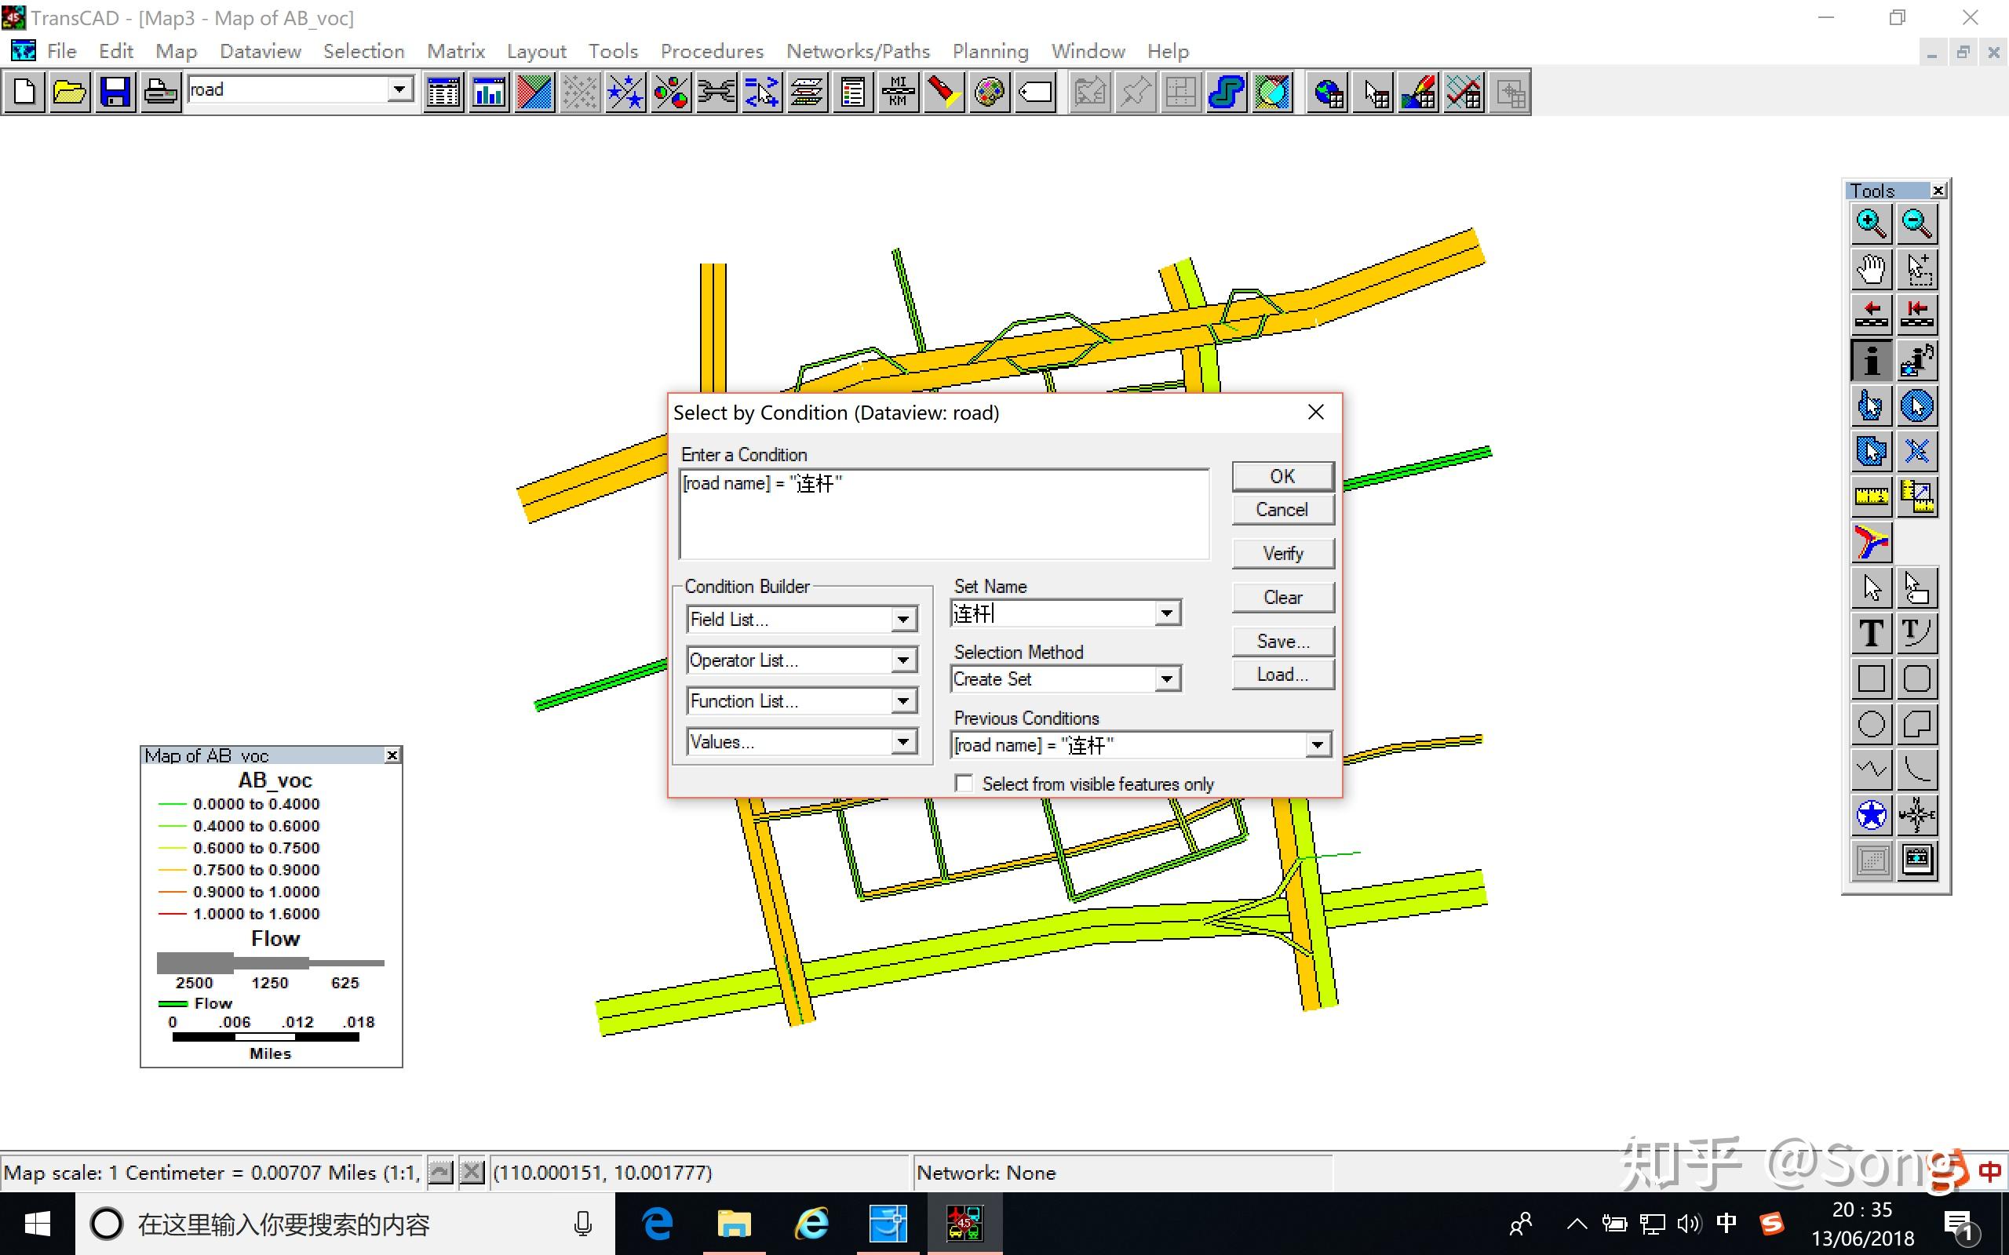Image resolution: width=2009 pixels, height=1255 pixels.
Task: Expand the Previous Conditions dropdown
Action: click(1317, 745)
